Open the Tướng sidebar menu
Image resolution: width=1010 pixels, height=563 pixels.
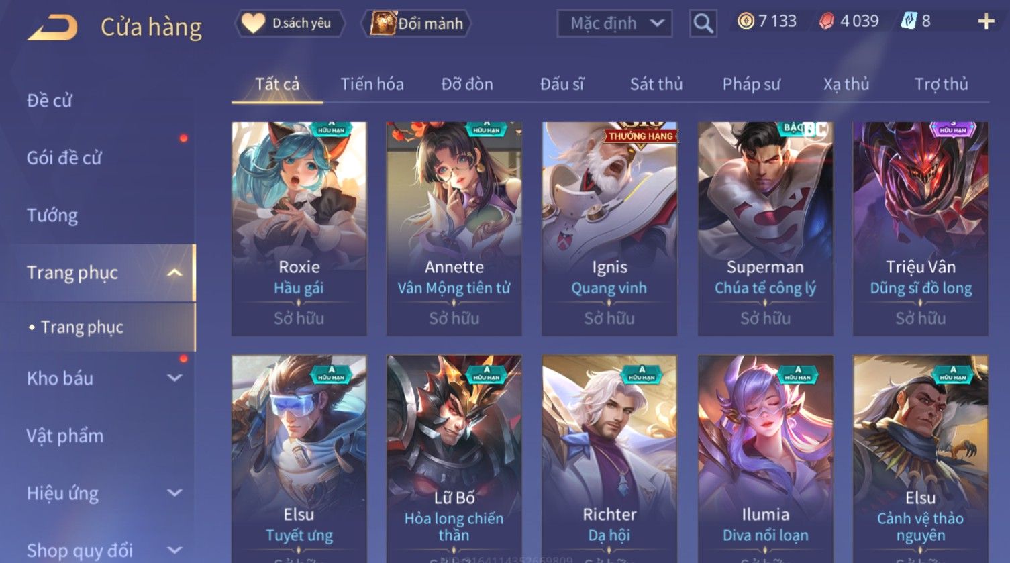click(52, 215)
